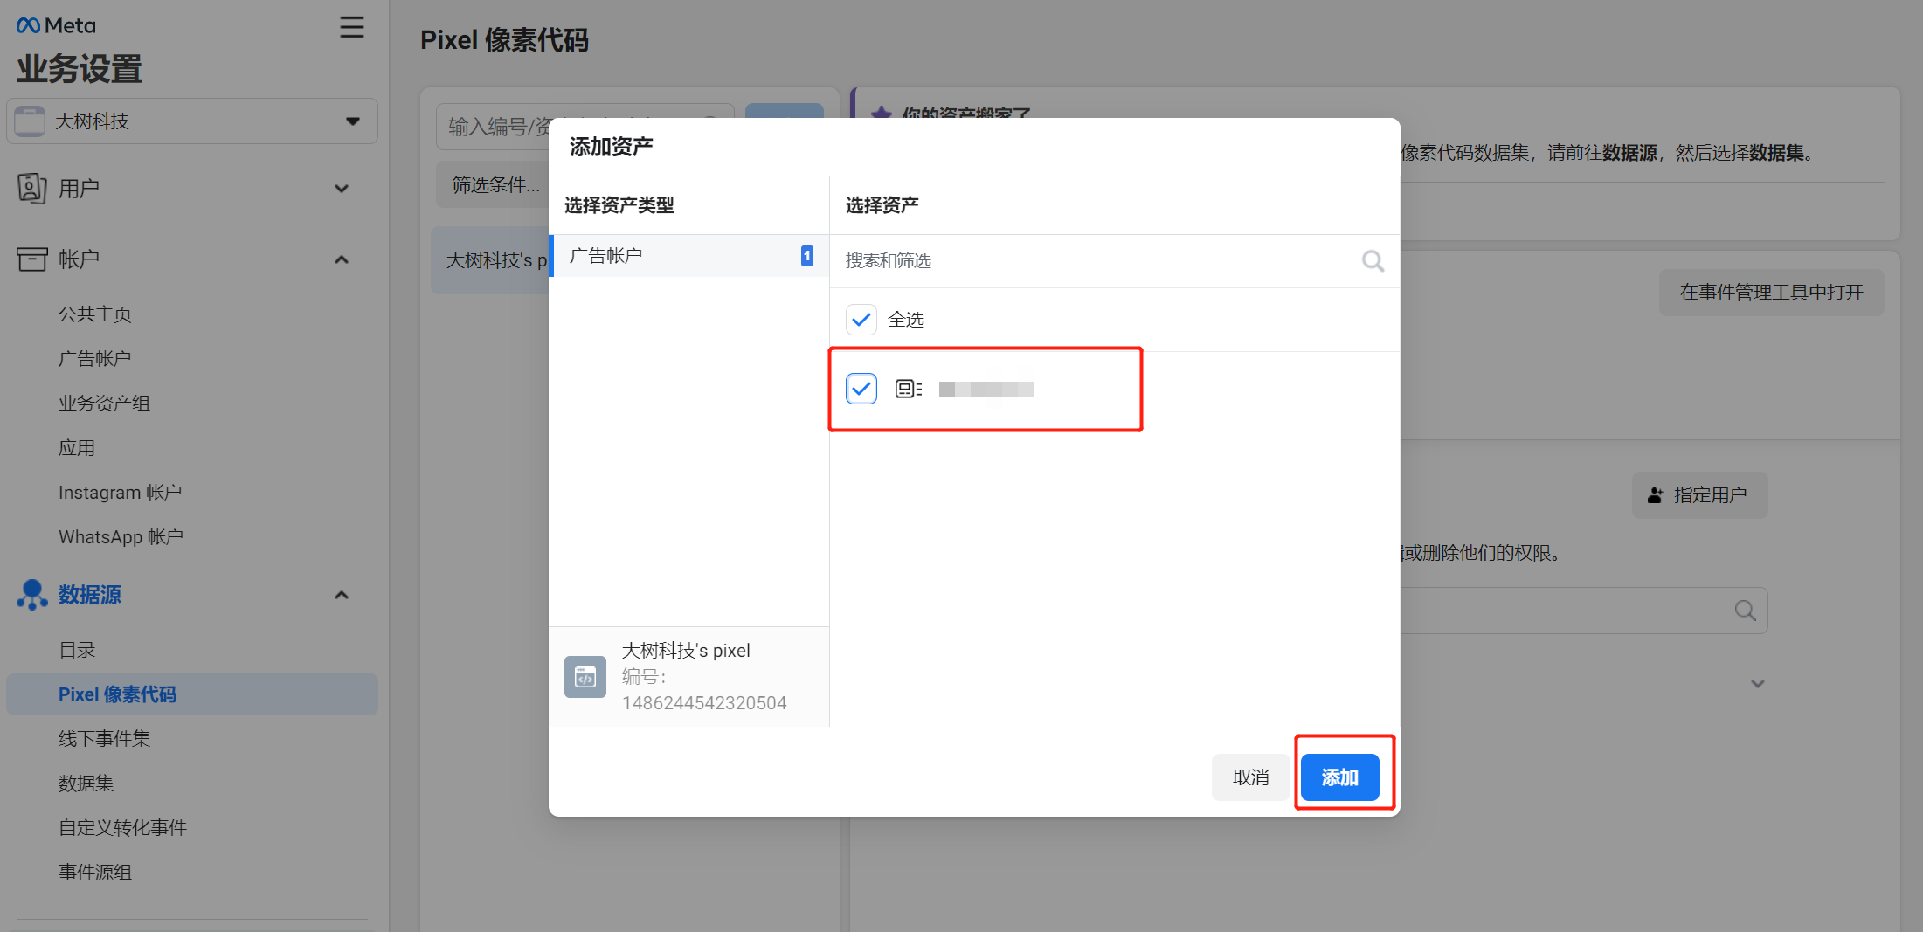Viewport: 1923px width, 932px height.
Task: Open WhatsApp 帐户 in the sidebar
Action: click(121, 536)
